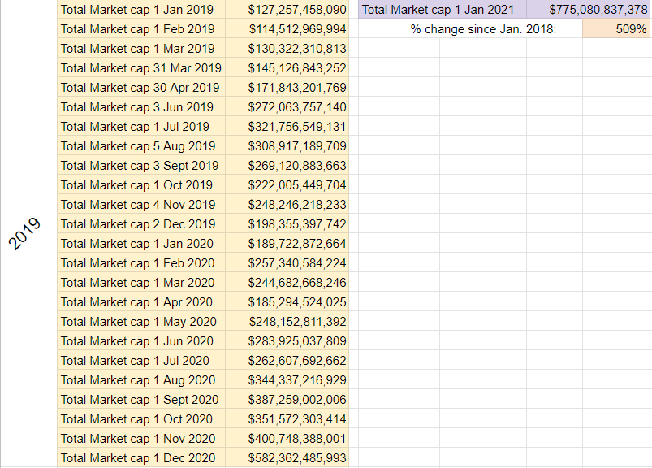
Task: Click the $775,080,837,378 value cell
Action: (x=588, y=9)
